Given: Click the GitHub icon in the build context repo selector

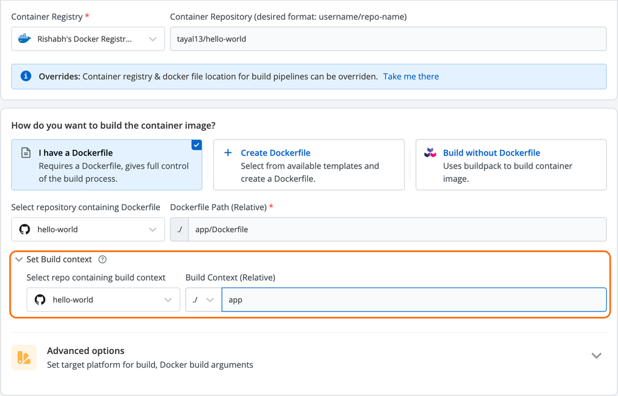Looking at the screenshot, I should (x=40, y=299).
